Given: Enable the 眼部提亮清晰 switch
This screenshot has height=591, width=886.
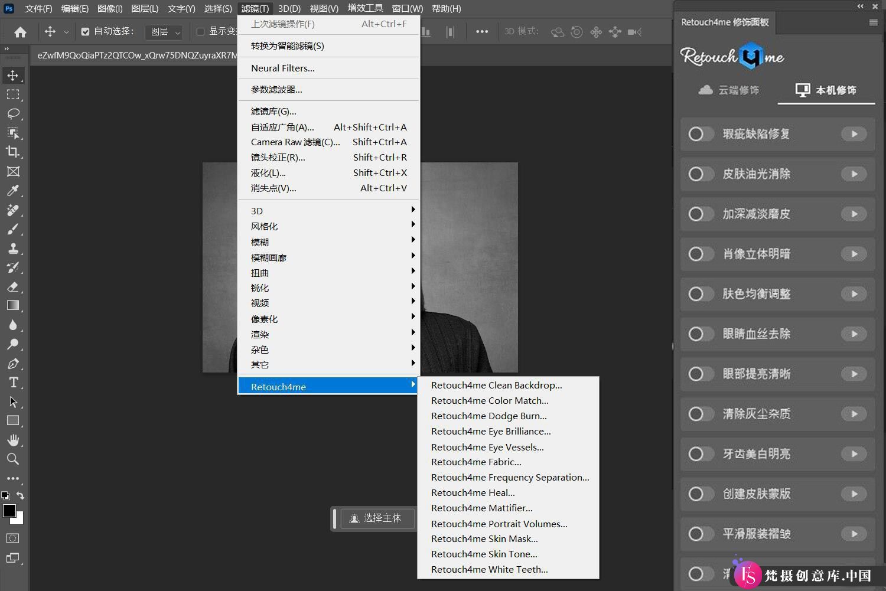Looking at the screenshot, I should point(701,374).
